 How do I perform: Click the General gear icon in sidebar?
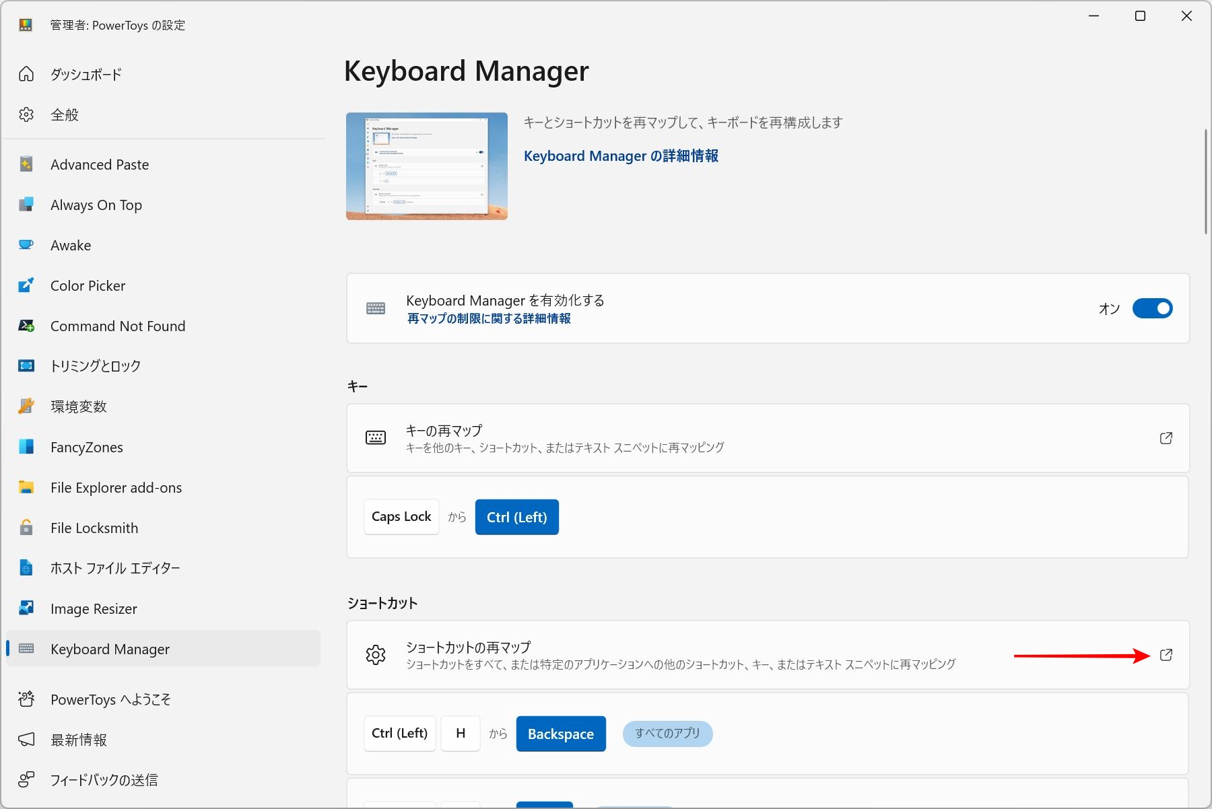(26, 114)
